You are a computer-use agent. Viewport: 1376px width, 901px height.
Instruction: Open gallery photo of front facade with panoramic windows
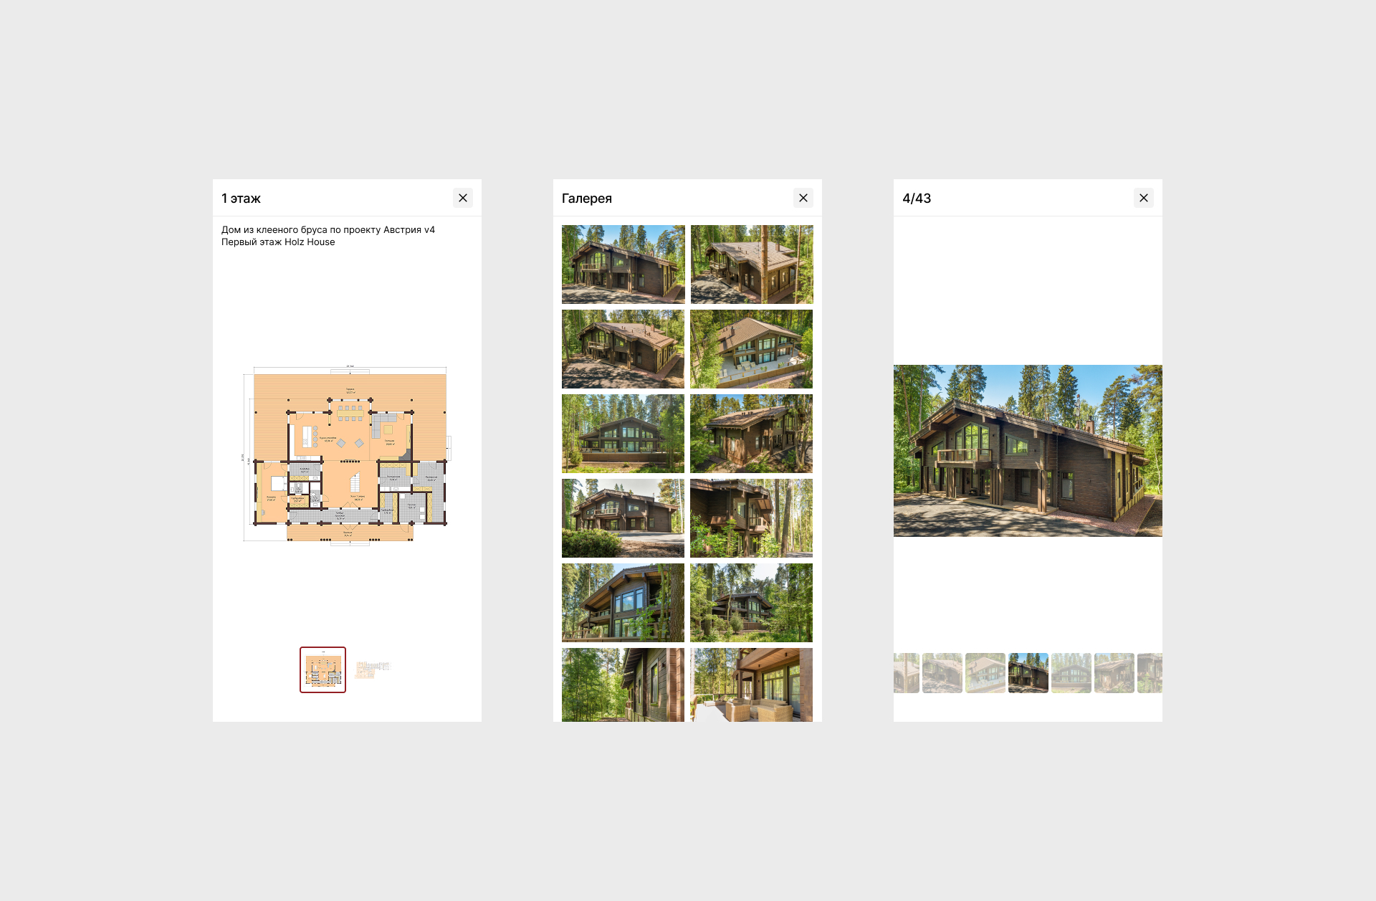point(623,434)
